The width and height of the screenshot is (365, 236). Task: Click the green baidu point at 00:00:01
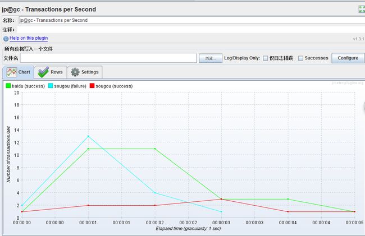click(x=88, y=149)
